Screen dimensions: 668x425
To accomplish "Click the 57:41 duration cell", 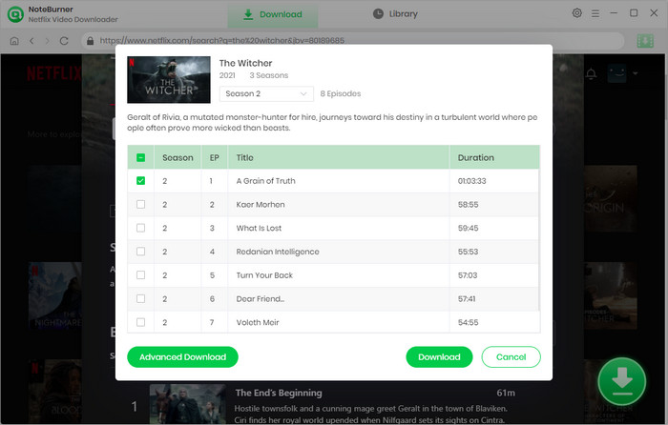I will coord(467,299).
